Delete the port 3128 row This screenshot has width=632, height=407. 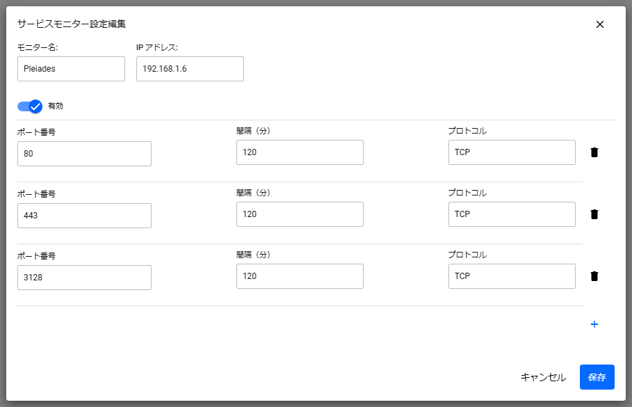click(594, 276)
